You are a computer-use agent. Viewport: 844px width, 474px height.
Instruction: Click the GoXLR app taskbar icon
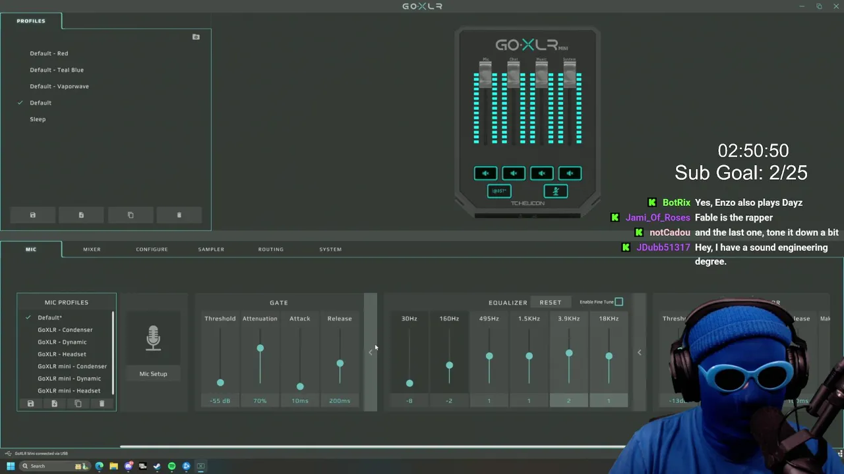coord(200,466)
